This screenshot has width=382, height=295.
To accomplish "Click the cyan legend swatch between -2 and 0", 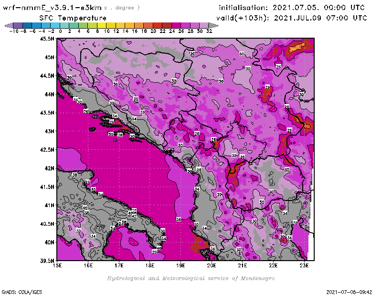I will pyautogui.click(x=55, y=25).
